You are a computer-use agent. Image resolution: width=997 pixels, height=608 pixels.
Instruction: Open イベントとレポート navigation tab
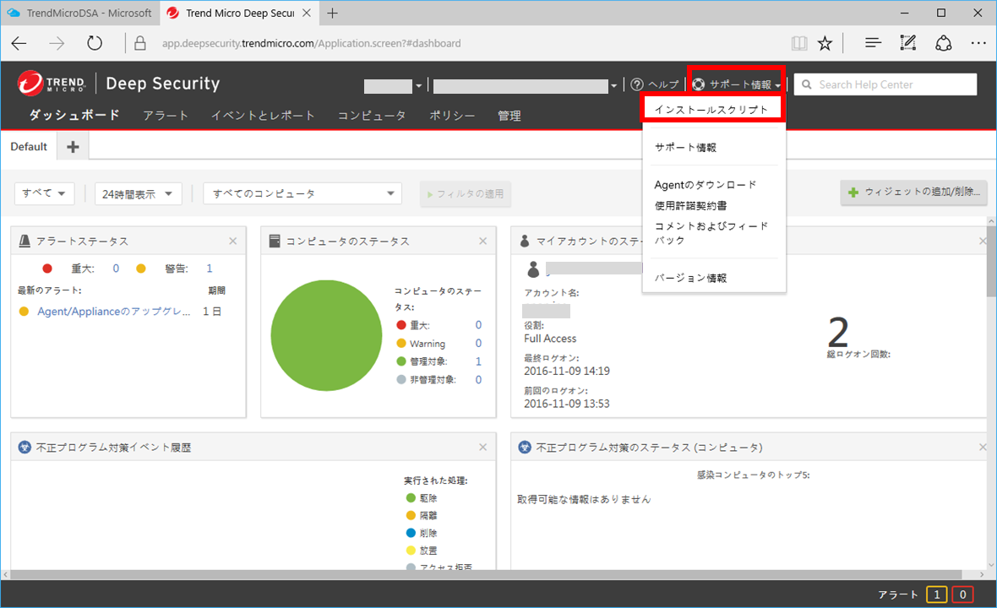pos(263,116)
